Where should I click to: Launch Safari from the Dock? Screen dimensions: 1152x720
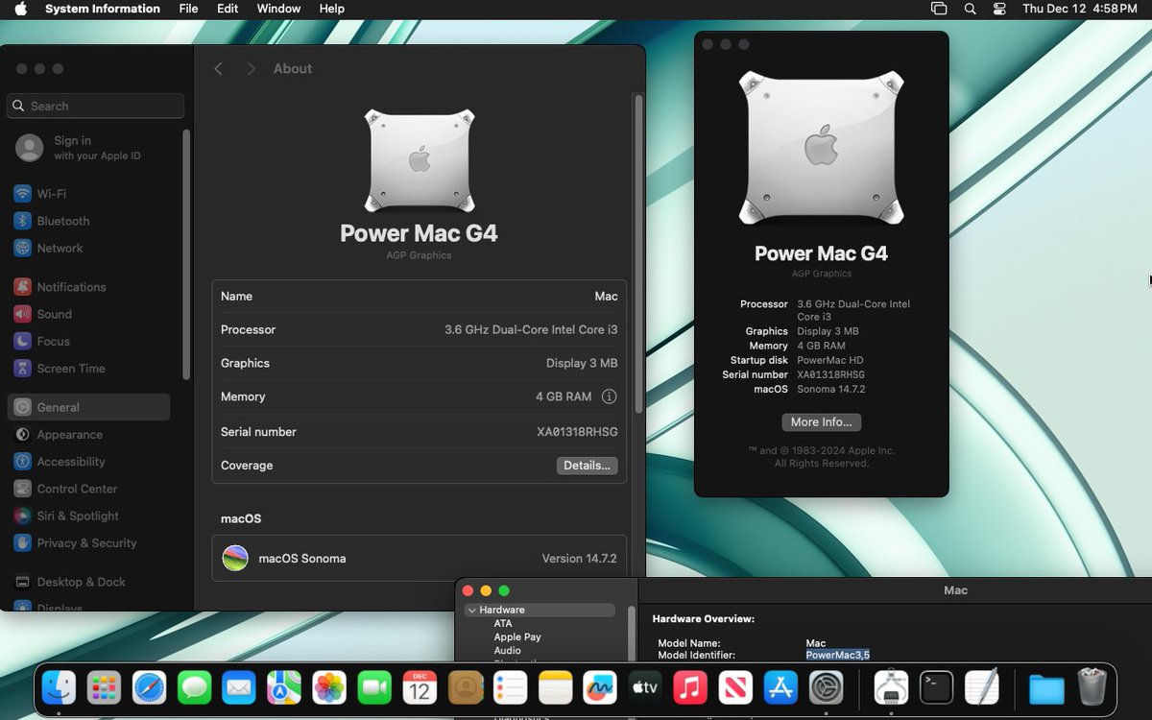coord(149,687)
